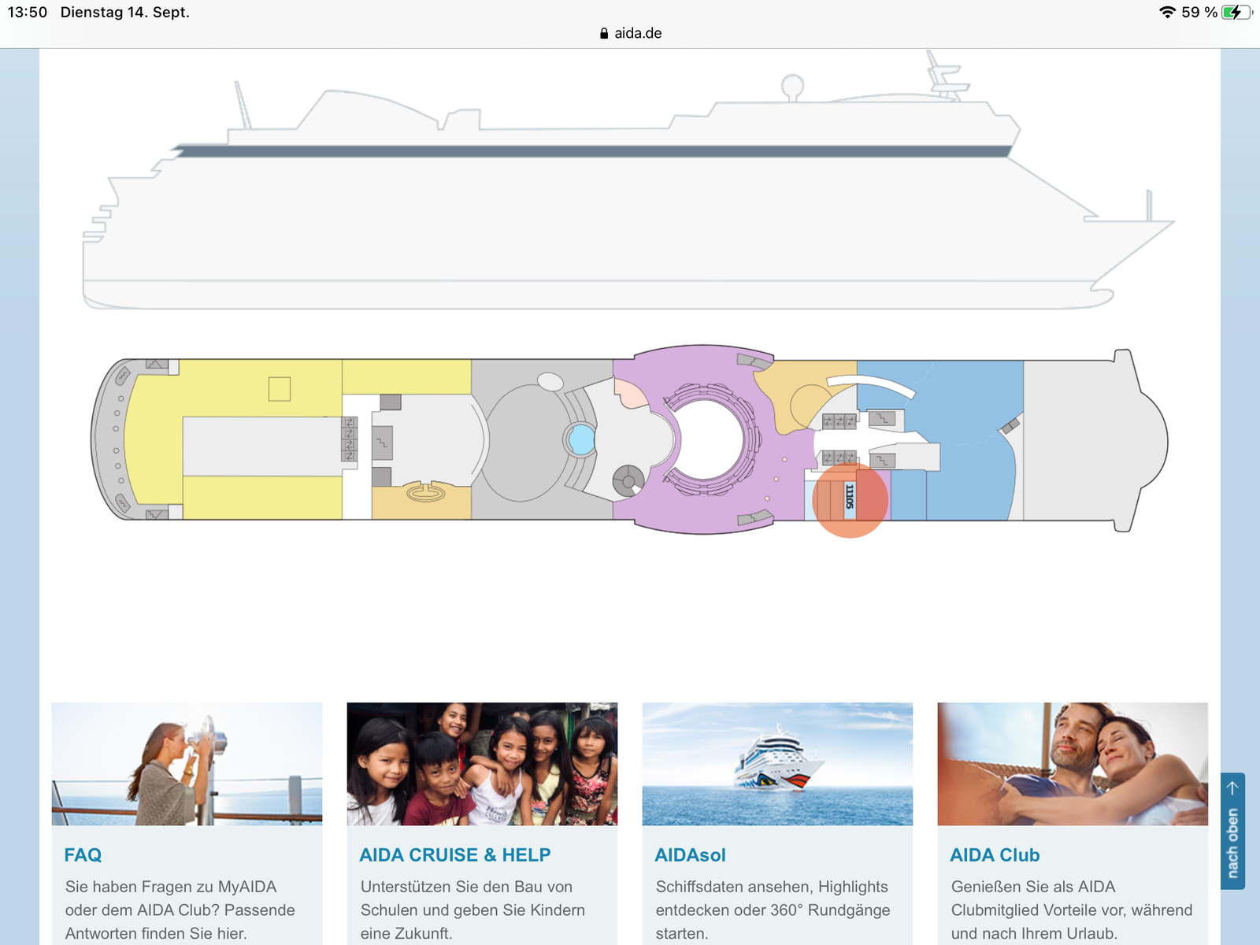
Task: Click the staircase icon beside the aft elevators
Action: [x=382, y=443]
